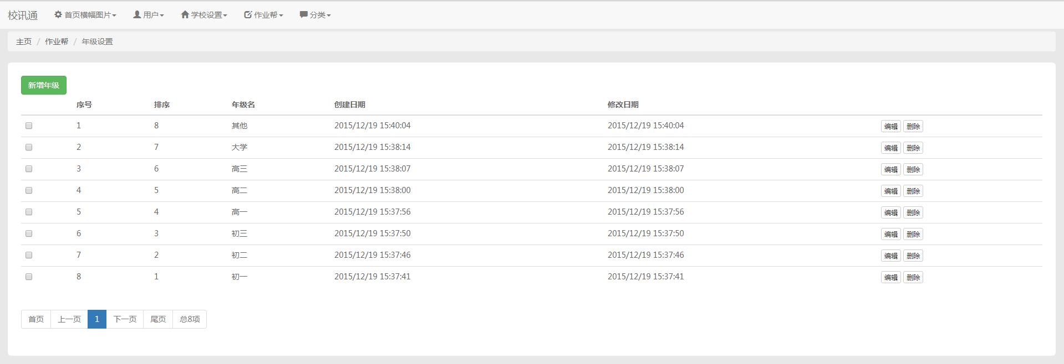Click the house icon beside 学校设置
The image size is (1064, 364).
(x=185, y=15)
